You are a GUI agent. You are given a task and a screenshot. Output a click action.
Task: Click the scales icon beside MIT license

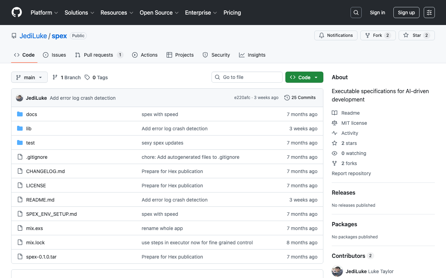(x=334, y=123)
